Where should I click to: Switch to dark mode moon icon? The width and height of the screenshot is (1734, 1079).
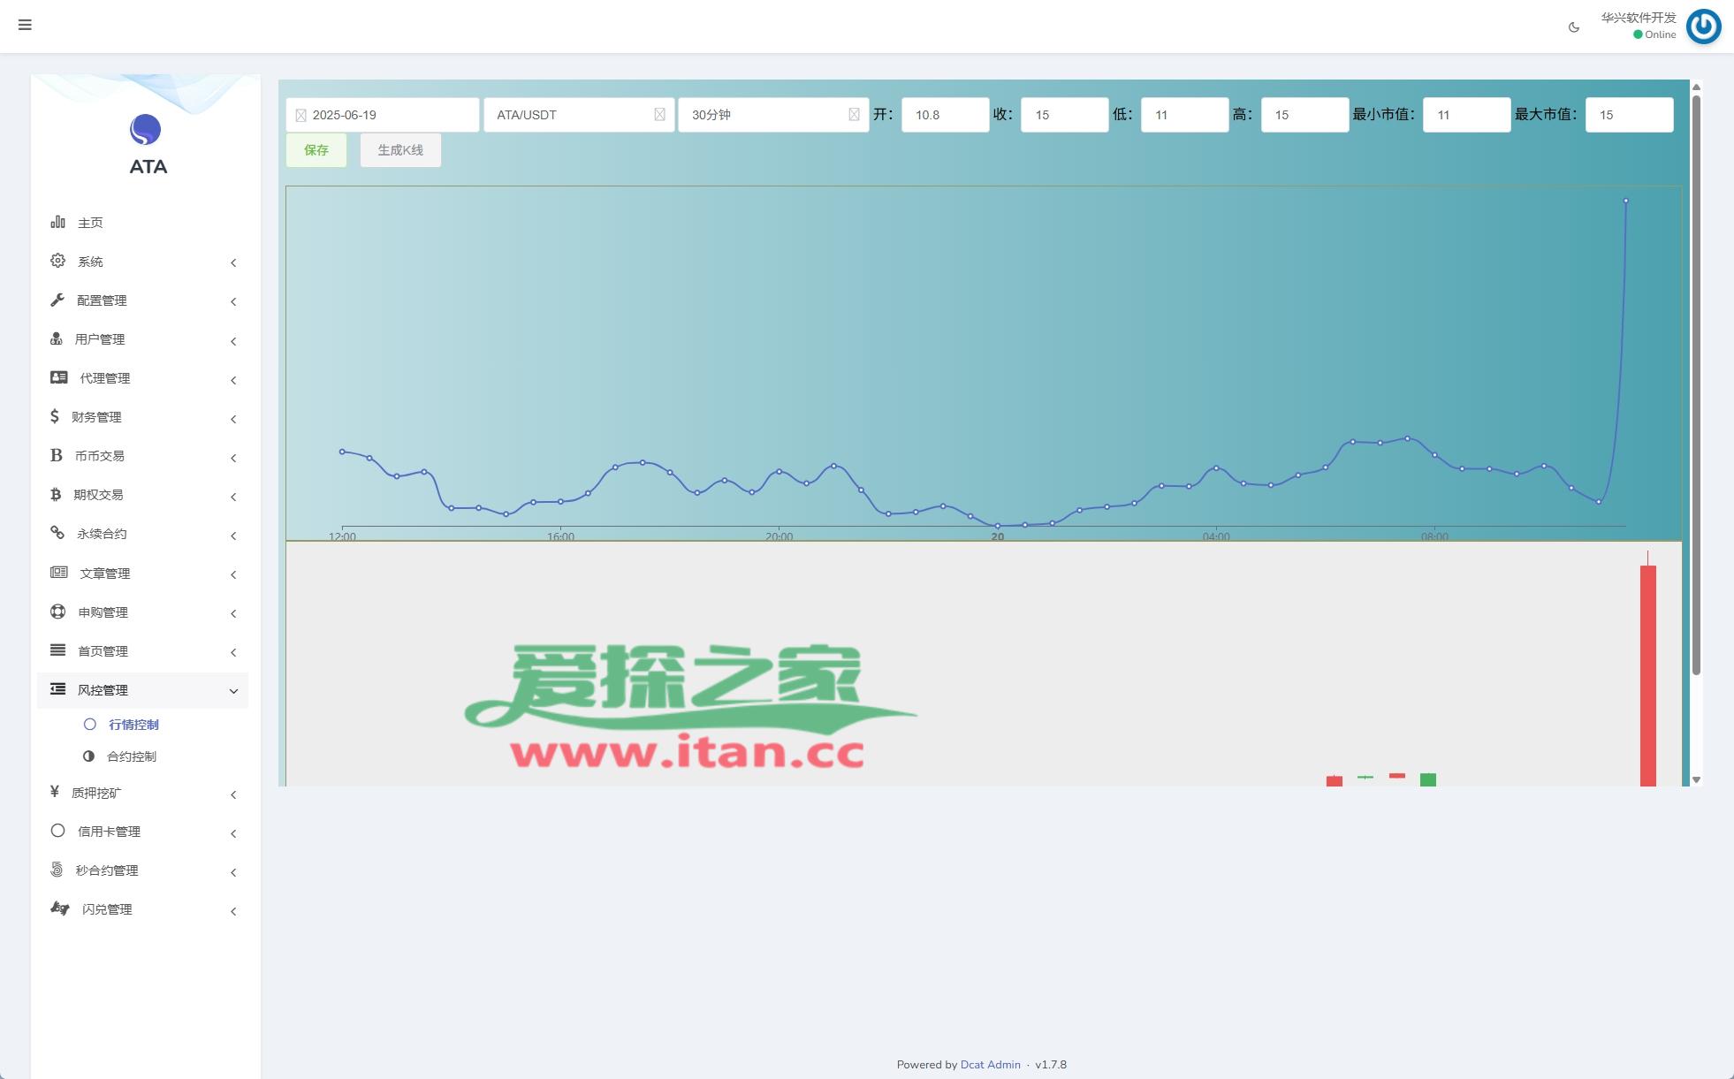coord(1574,27)
